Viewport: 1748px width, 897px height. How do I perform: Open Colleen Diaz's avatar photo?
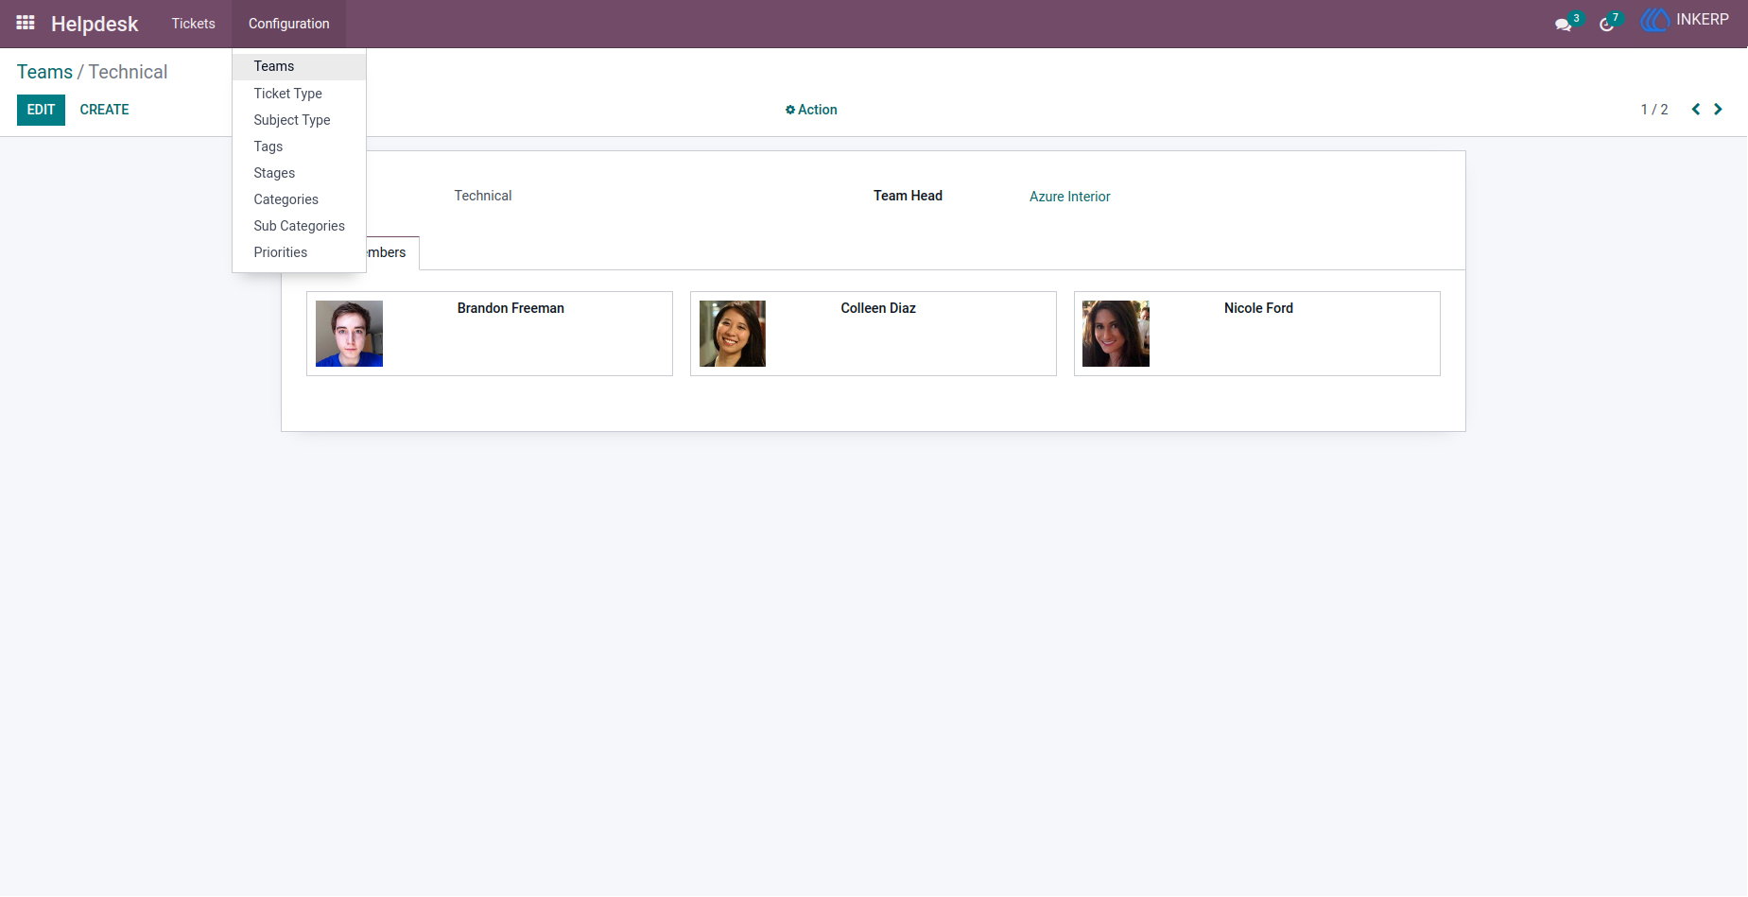click(733, 334)
